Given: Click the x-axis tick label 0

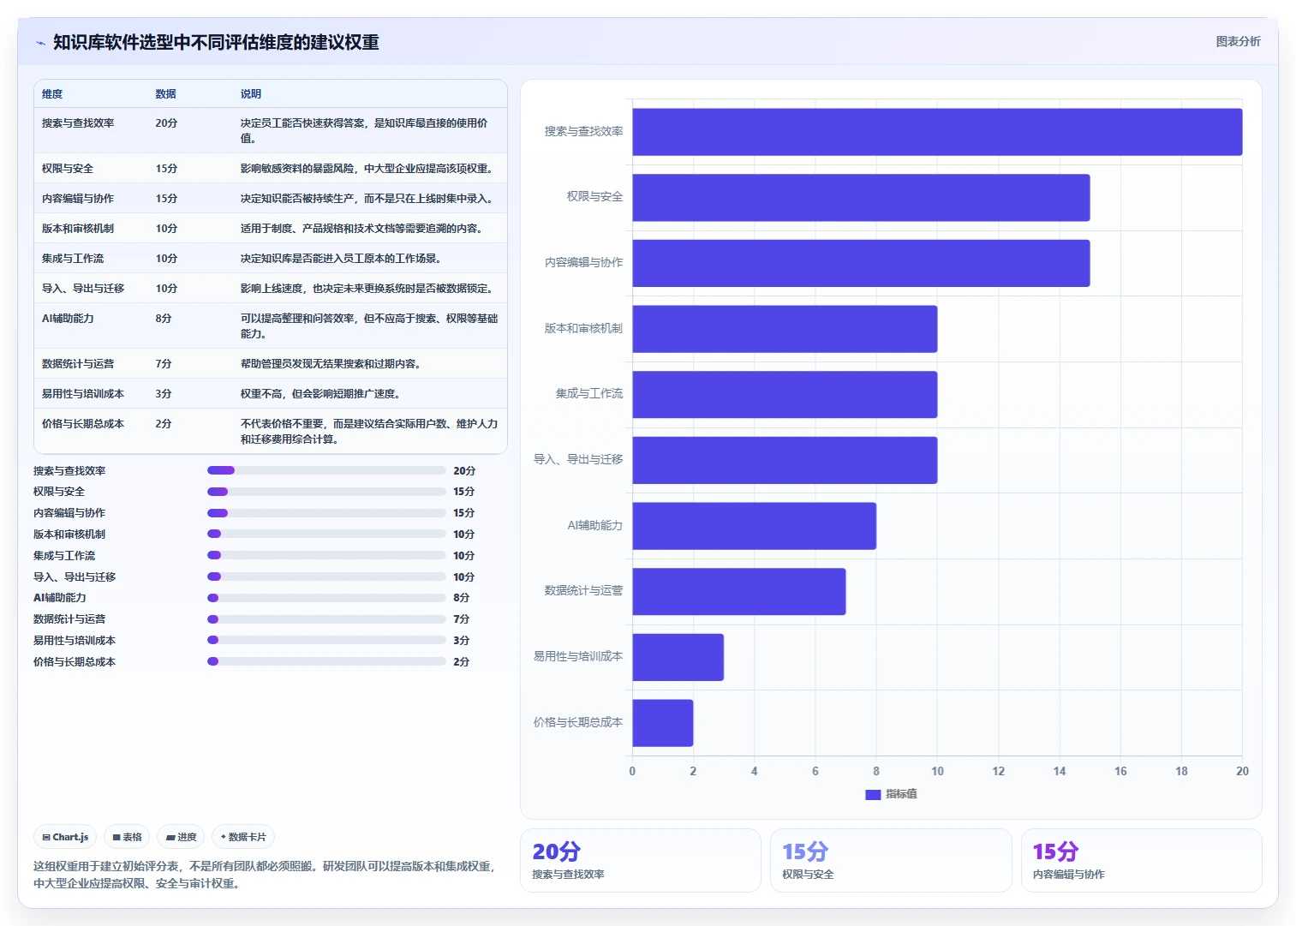Looking at the screenshot, I should tap(632, 771).
